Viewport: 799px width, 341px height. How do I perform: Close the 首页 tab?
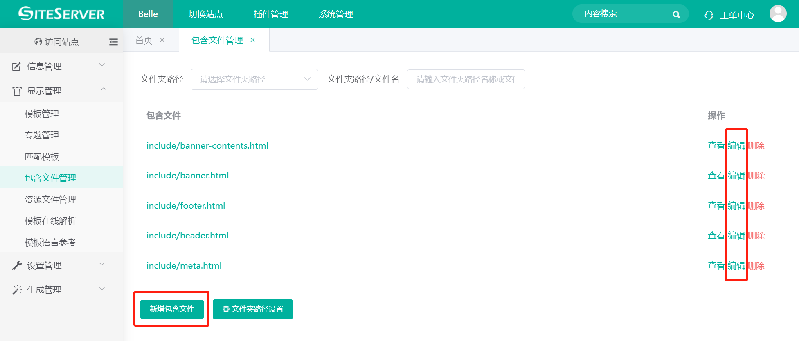click(x=162, y=40)
